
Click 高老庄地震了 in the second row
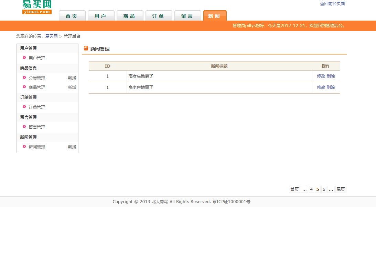click(141, 88)
